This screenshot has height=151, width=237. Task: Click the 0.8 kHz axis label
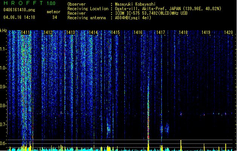click(x=3, y=106)
